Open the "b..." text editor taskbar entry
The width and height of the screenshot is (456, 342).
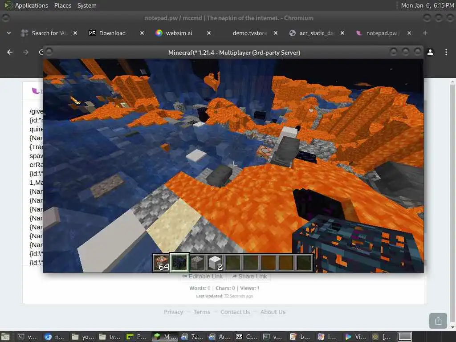coord(301,337)
